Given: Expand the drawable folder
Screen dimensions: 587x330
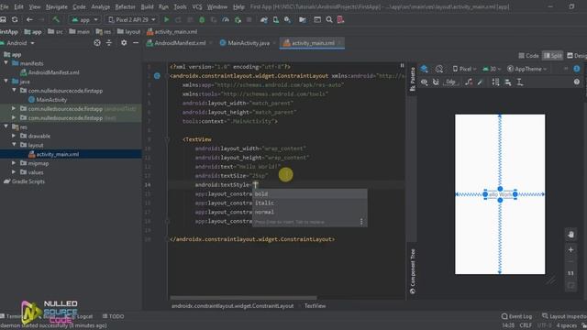Looking at the screenshot, I should coord(14,136).
